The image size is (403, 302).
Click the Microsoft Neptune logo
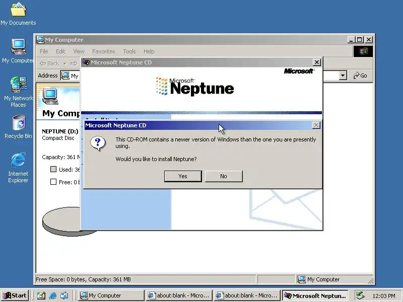(x=195, y=87)
